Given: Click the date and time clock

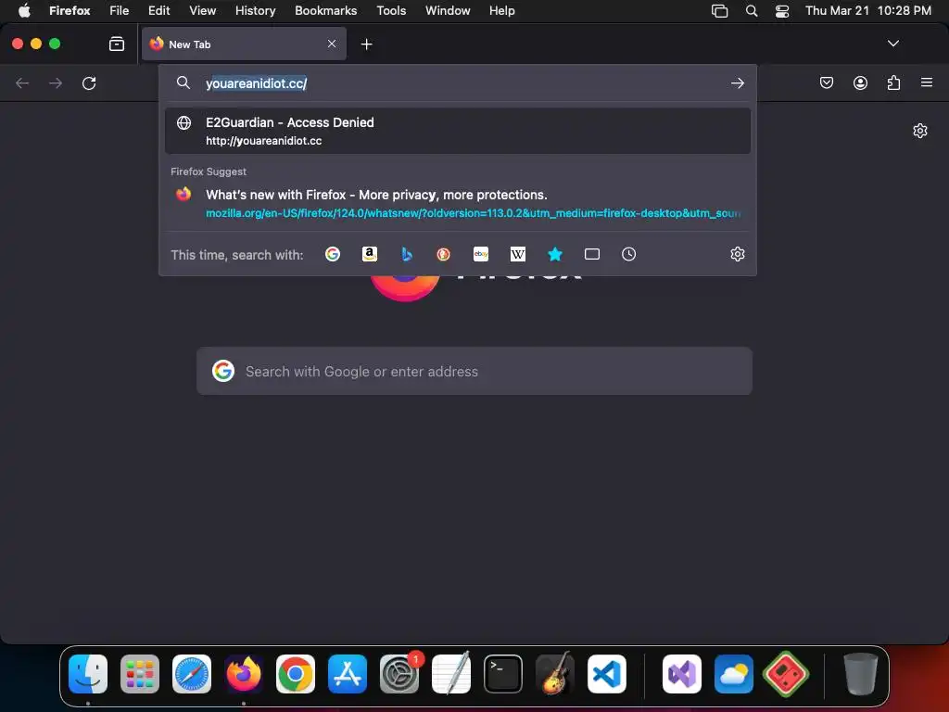Looking at the screenshot, I should 867,10.
